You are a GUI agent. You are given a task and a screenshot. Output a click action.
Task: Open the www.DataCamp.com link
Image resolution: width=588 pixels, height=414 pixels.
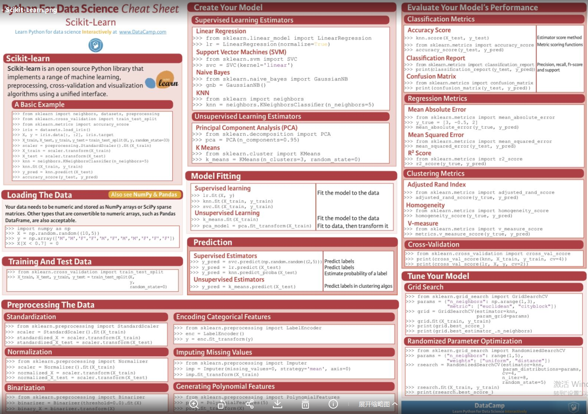pos(142,32)
